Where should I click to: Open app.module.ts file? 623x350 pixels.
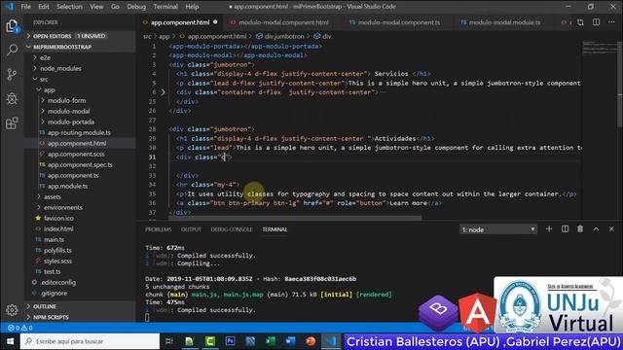click(x=80, y=186)
